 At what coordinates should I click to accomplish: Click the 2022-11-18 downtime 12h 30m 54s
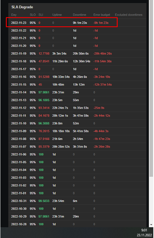(81, 61)
